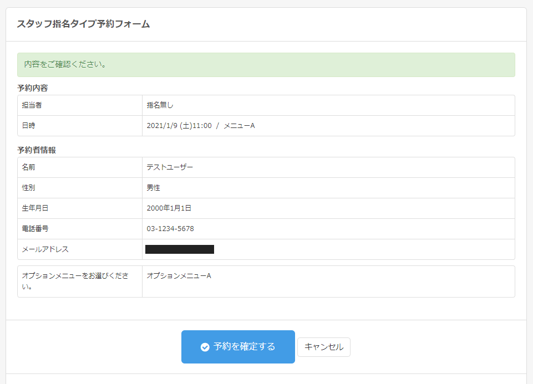Select the テストユーザー name value

point(170,167)
